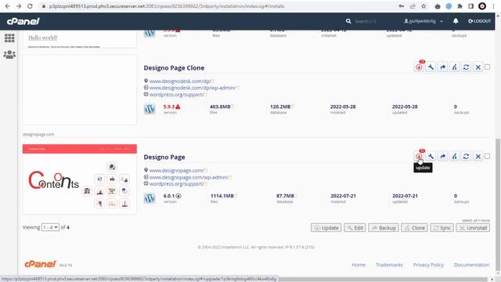The image size is (501, 282).
Task: Click the Clone button at the bottom
Action: 414,228
